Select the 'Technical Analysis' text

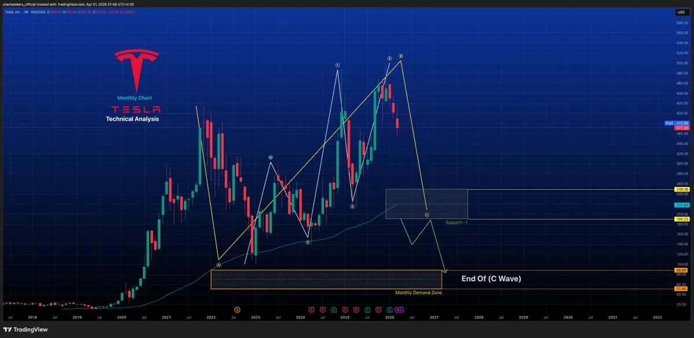[132, 119]
